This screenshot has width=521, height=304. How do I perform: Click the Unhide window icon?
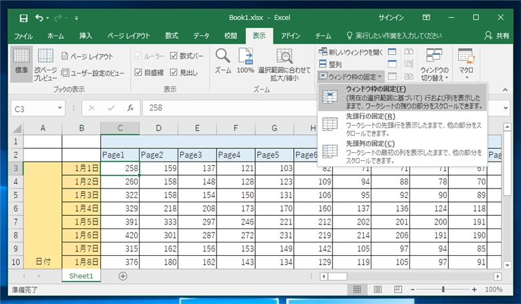point(392,76)
